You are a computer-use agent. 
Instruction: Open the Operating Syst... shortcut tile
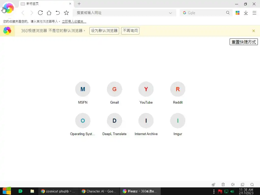(x=83, y=124)
